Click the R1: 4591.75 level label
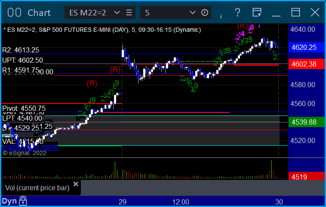 [x=21, y=70]
